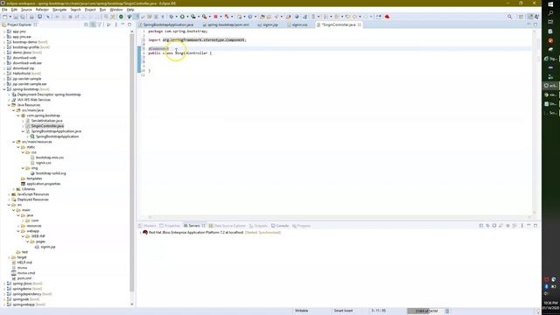Screen dimensions: 560x315
Task: Open the Edit menu
Action: point(14,10)
